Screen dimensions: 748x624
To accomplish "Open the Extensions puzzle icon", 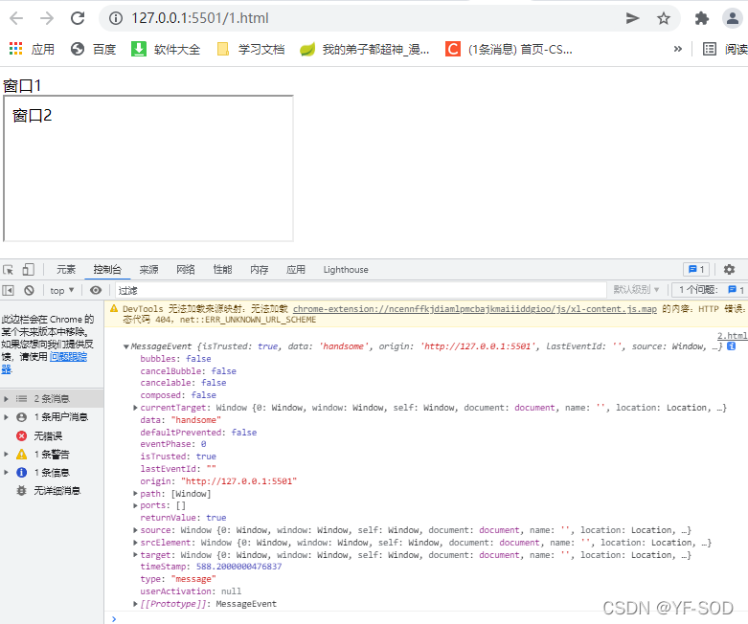I will tap(702, 18).
